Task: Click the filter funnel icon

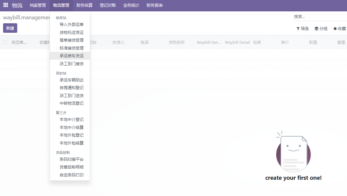Action: pyautogui.click(x=298, y=28)
